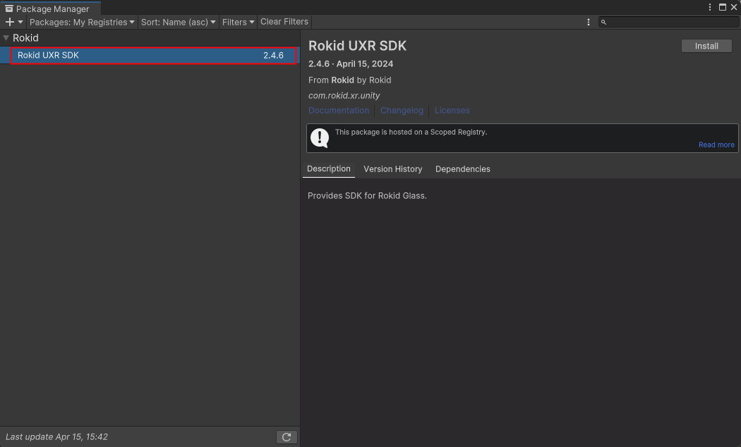Click version 2.4.6 in package list
Screen dimensions: 741x447
(x=273, y=55)
